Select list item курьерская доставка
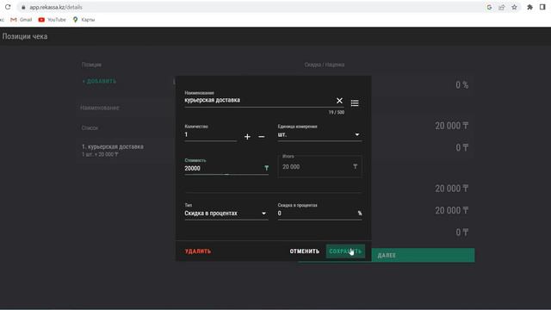 (113, 150)
